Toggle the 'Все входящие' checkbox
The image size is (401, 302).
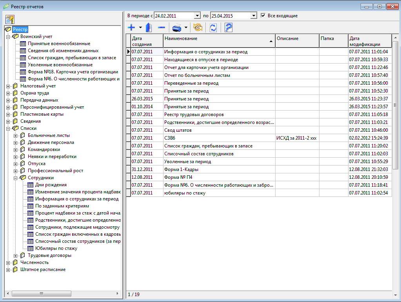click(x=263, y=16)
